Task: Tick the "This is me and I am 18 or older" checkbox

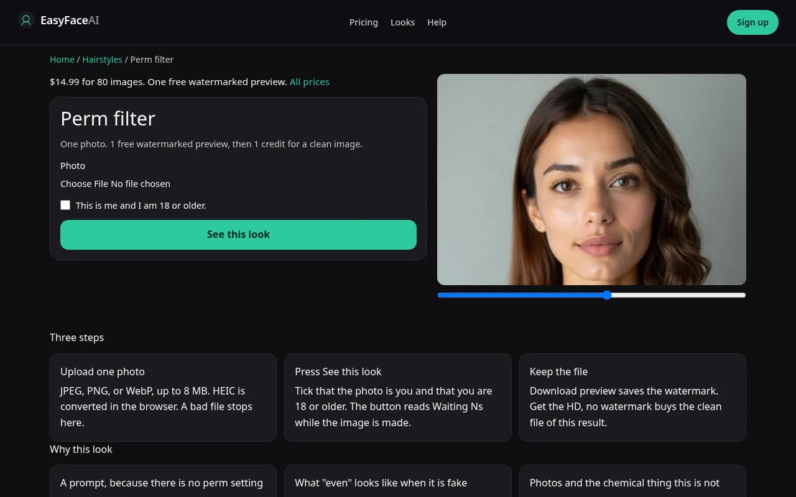Action: click(x=65, y=205)
